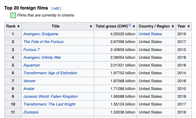The height and width of the screenshot is (118, 196).
Task: Select the '1.71286 billion' gross cell
Action: (x=115, y=88)
